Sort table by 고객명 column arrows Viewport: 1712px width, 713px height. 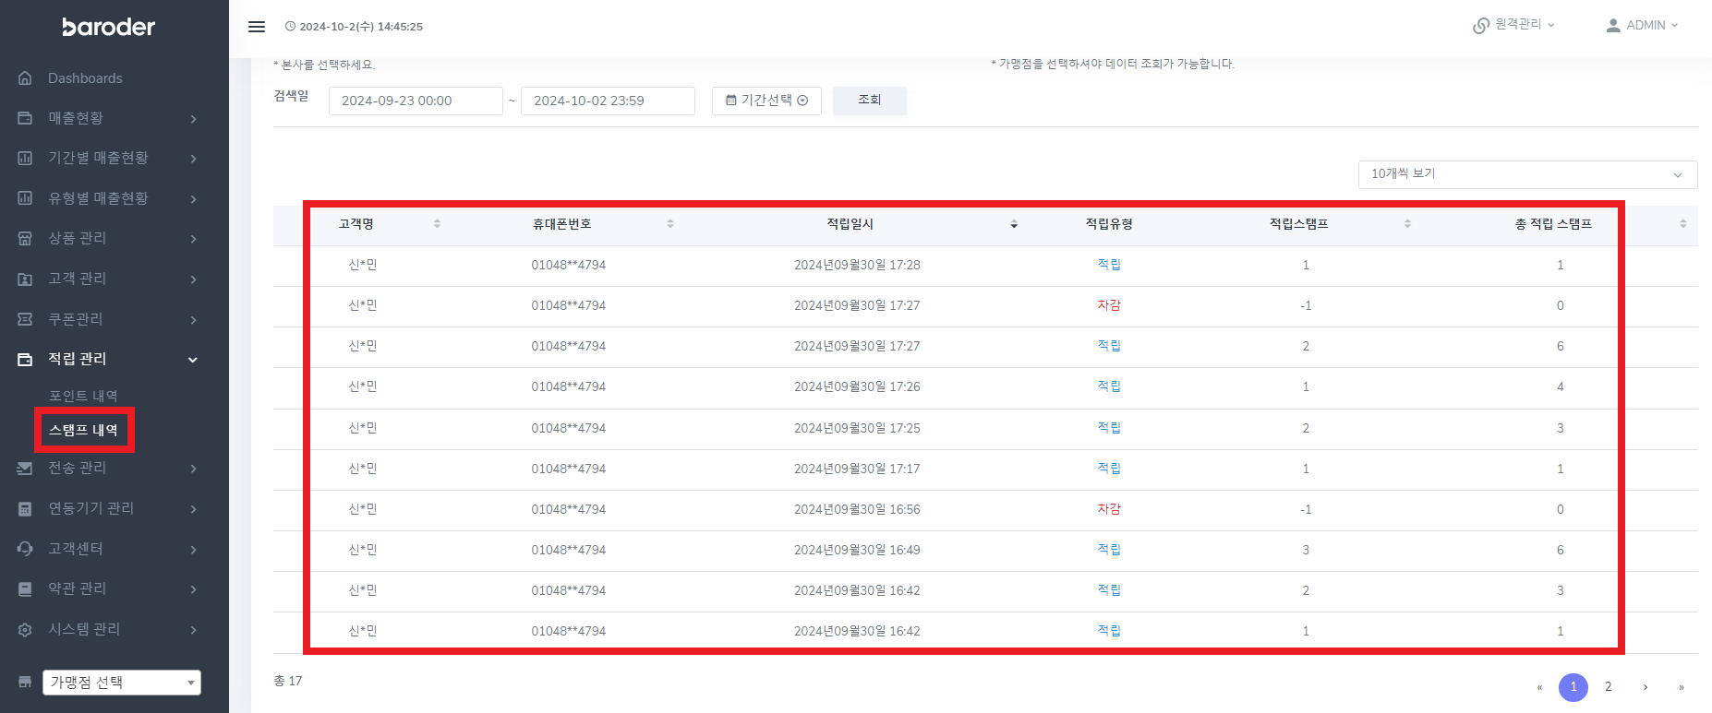437,224
